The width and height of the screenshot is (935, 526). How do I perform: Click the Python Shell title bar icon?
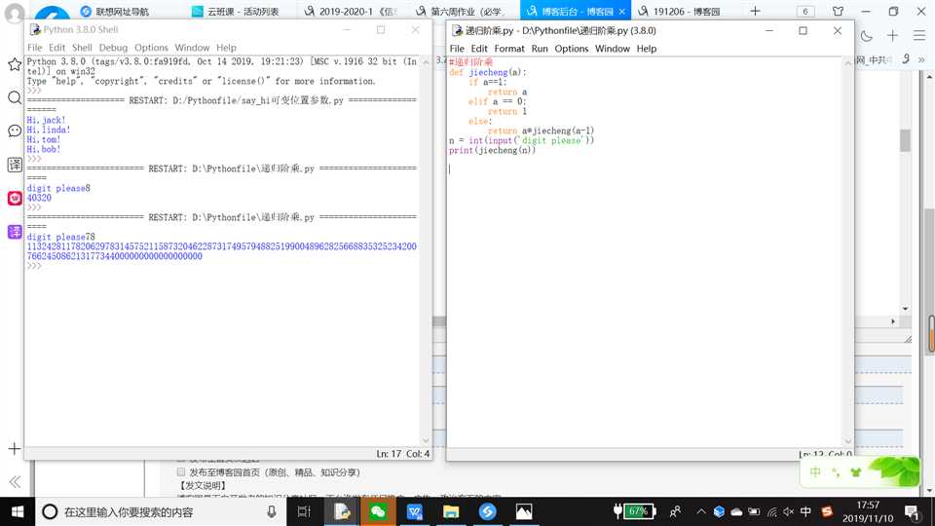pyautogui.click(x=35, y=29)
